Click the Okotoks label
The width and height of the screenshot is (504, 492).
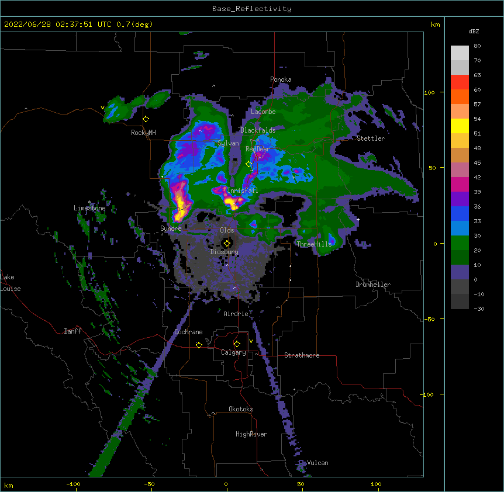(x=241, y=409)
